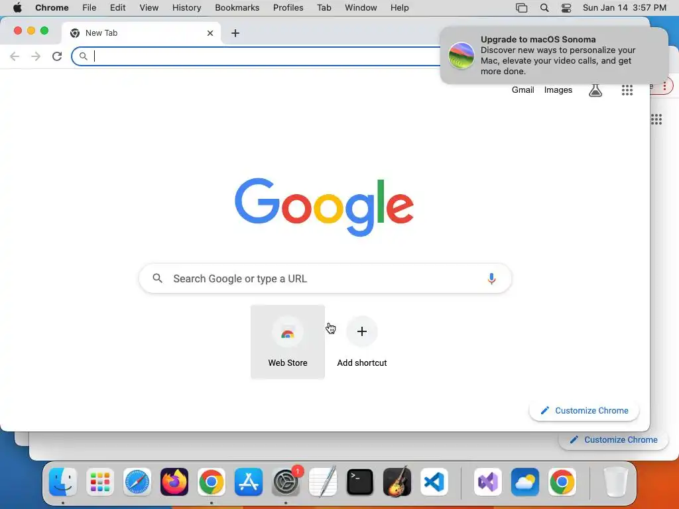Open macOS Control Center

566,8
